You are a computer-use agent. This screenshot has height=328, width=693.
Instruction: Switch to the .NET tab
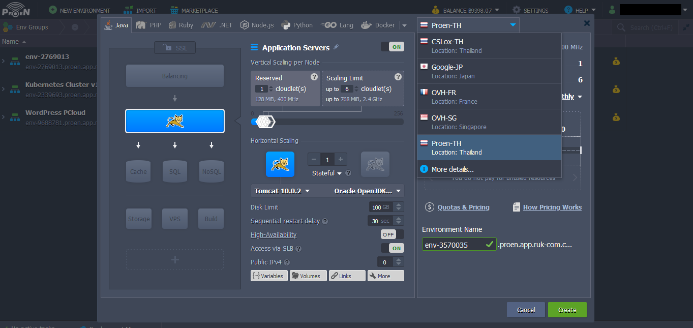coord(217,25)
